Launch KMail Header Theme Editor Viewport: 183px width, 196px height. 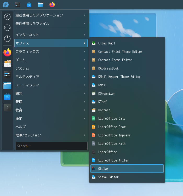(127, 77)
